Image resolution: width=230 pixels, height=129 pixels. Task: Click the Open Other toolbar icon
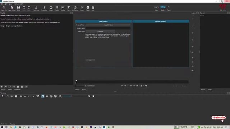click(x=12, y=8)
